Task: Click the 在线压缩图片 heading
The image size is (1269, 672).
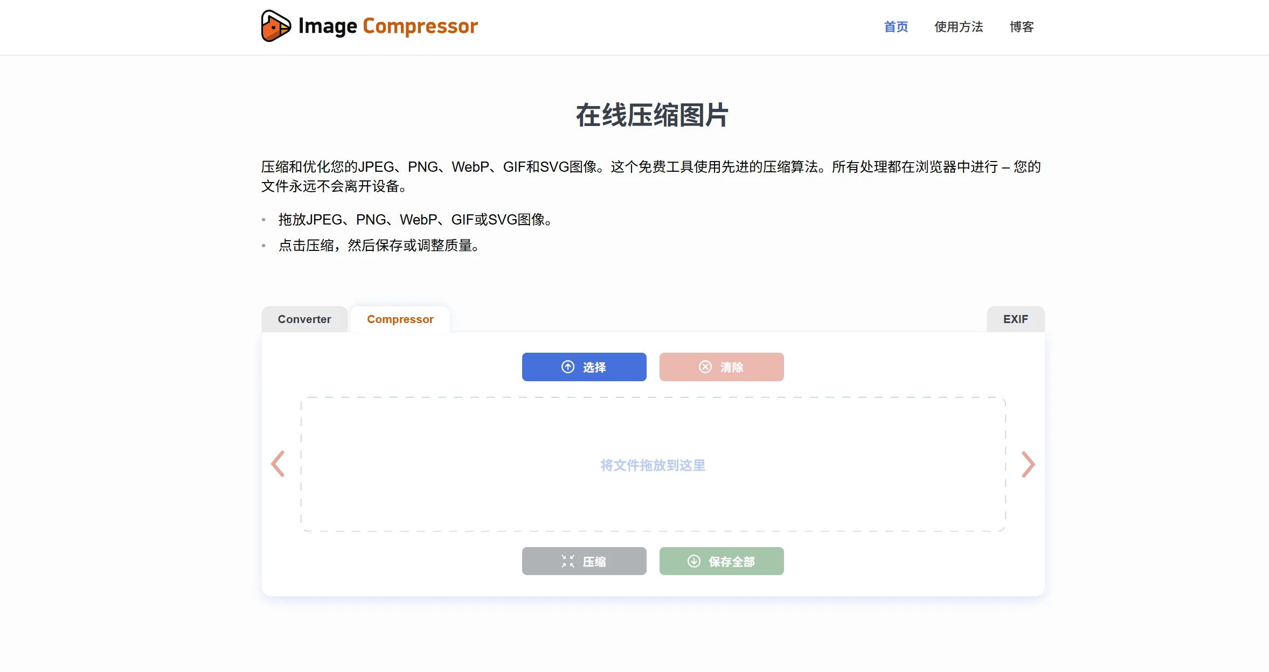Action: (653, 115)
